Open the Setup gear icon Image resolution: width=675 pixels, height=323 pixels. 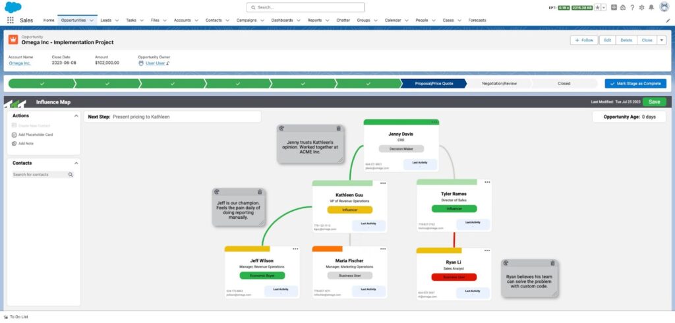click(x=642, y=7)
